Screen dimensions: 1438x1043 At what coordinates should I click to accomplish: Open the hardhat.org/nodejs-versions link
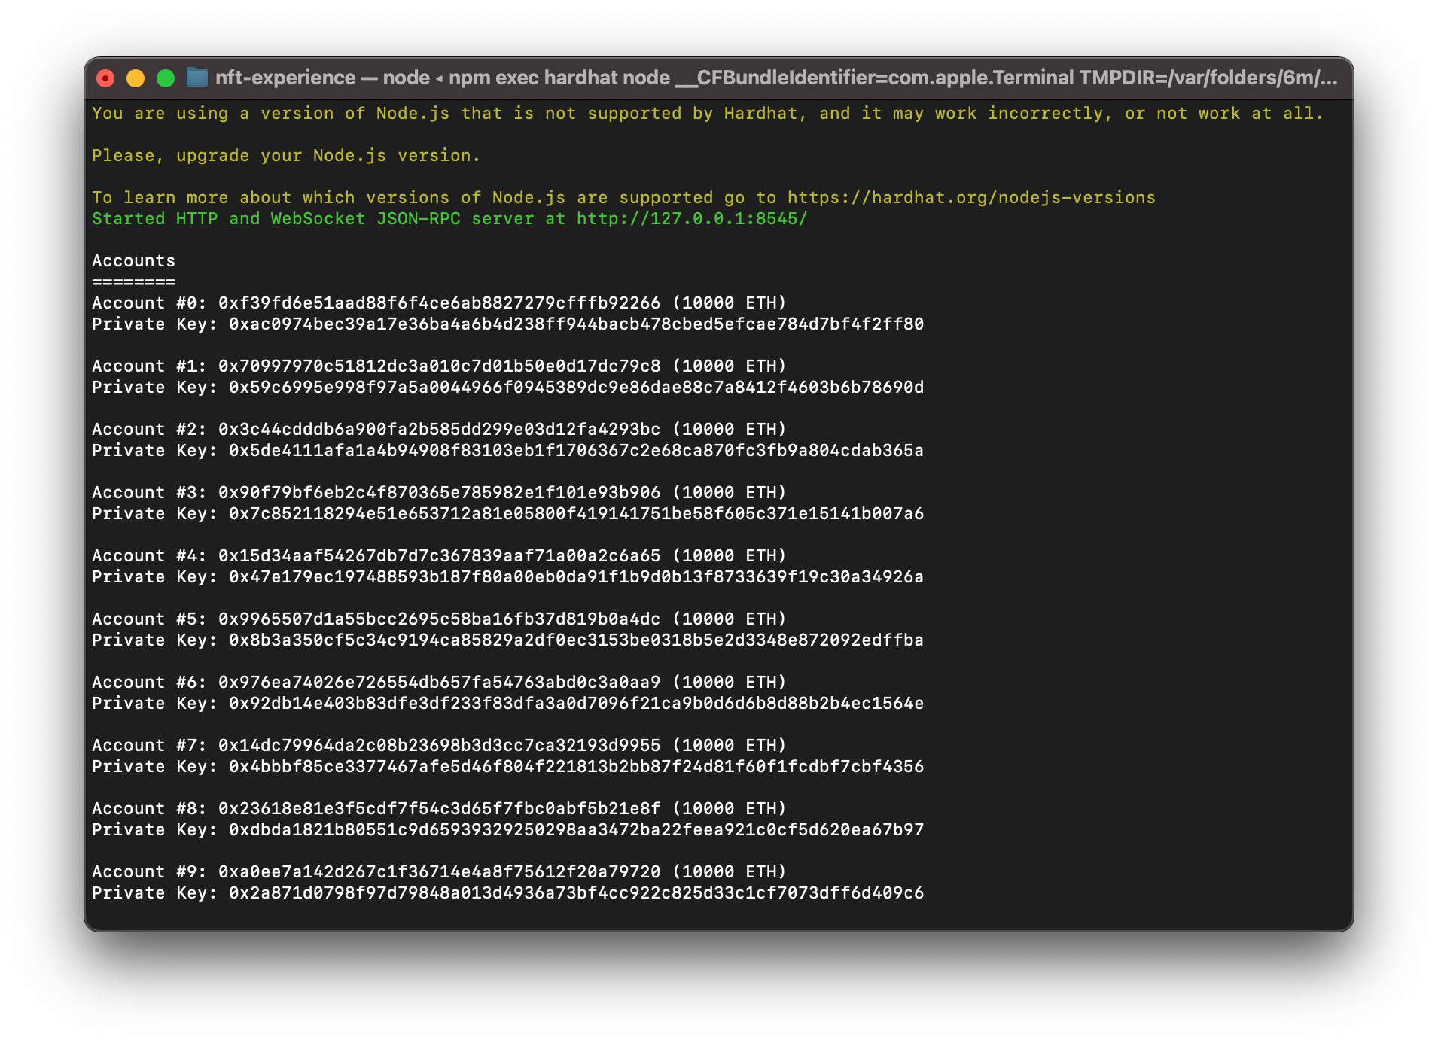tap(971, 198)
